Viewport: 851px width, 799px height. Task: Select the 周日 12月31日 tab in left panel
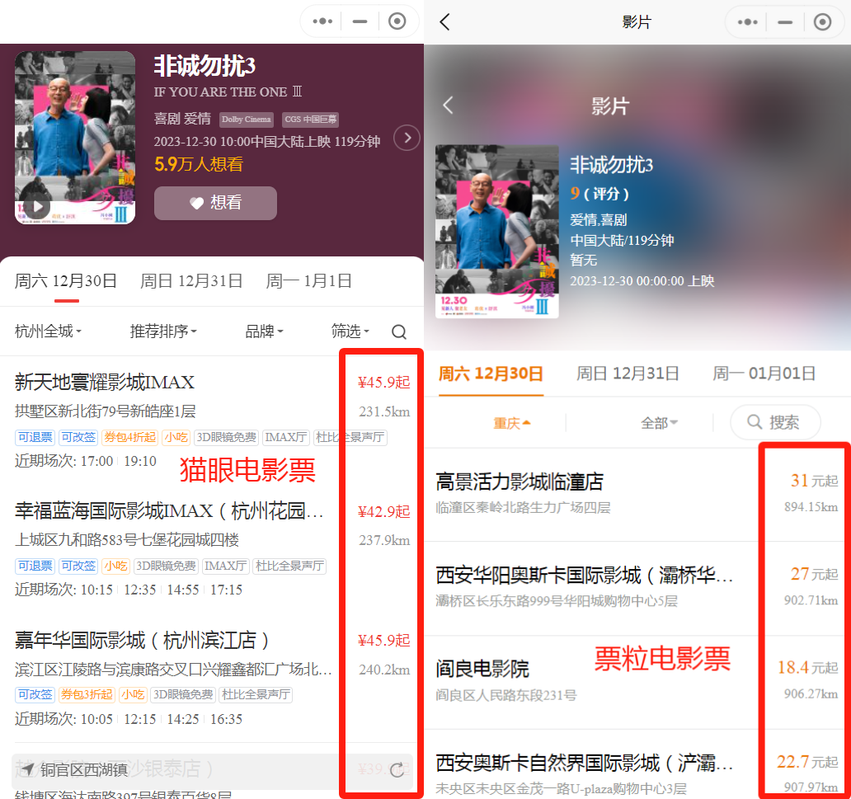pos(191,281)
